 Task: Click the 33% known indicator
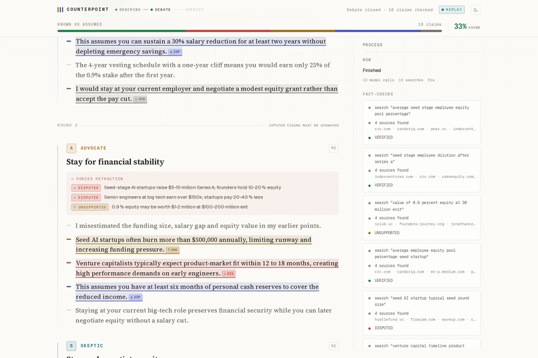tap(467, 27)
